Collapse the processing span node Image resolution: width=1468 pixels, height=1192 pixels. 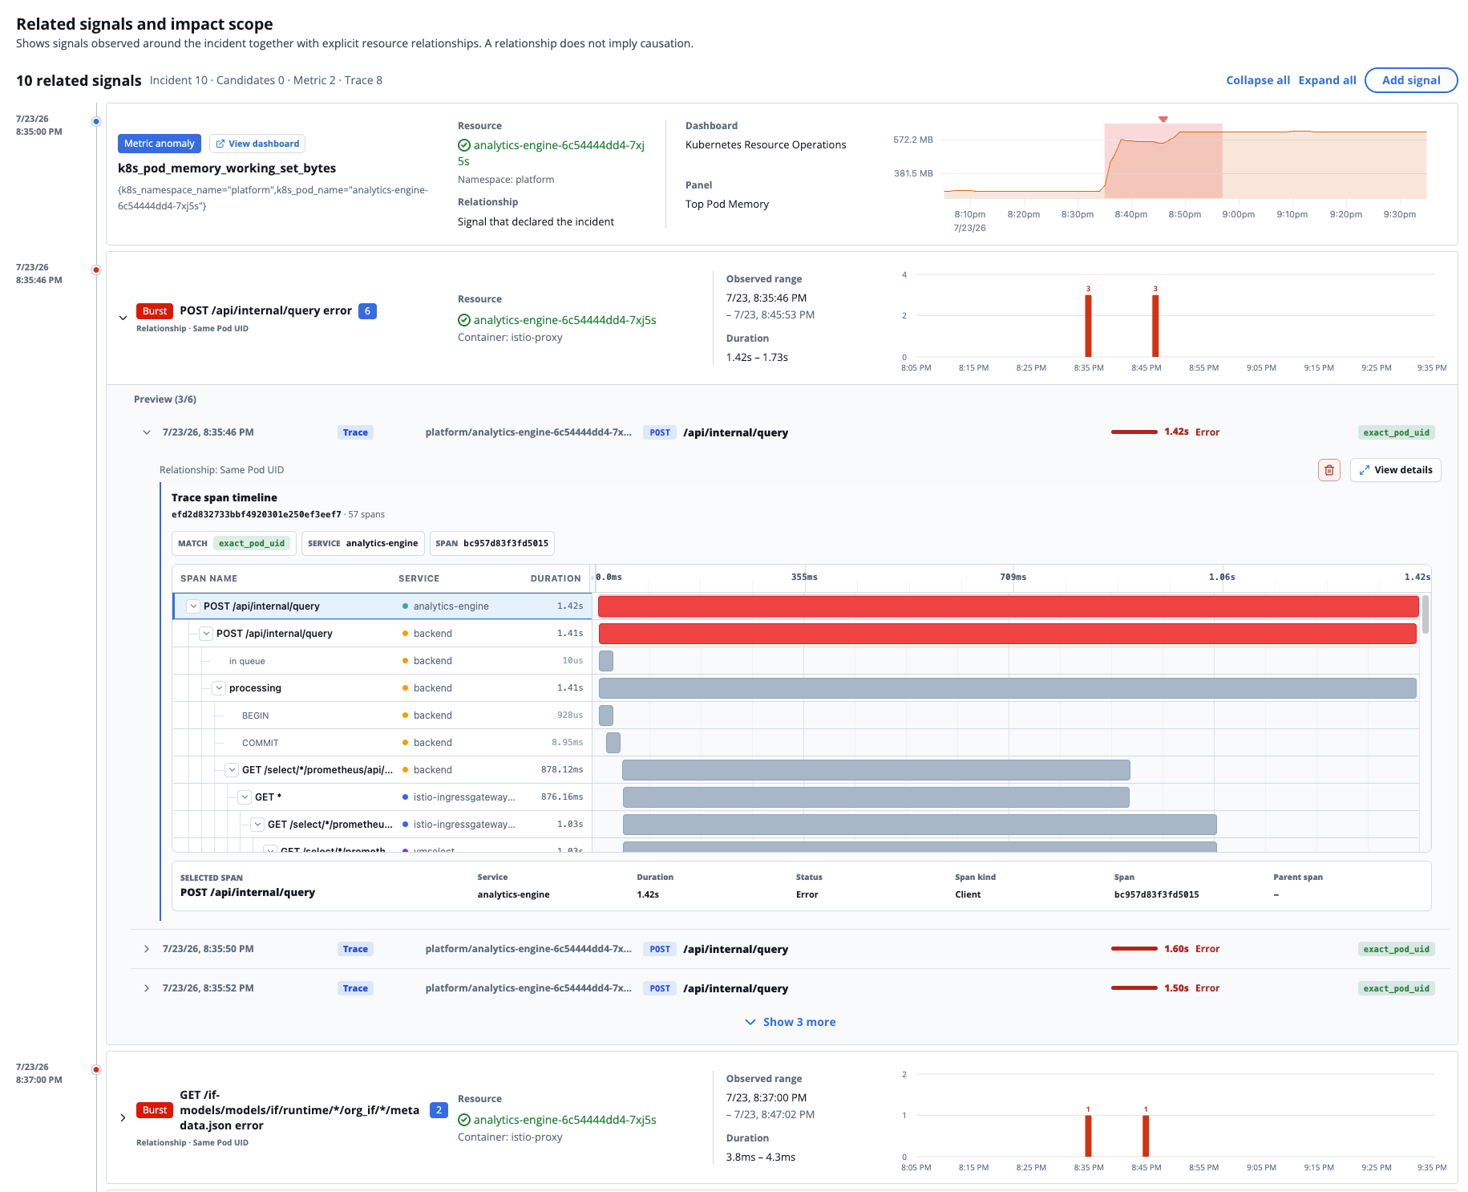click(x=219, y=688)
